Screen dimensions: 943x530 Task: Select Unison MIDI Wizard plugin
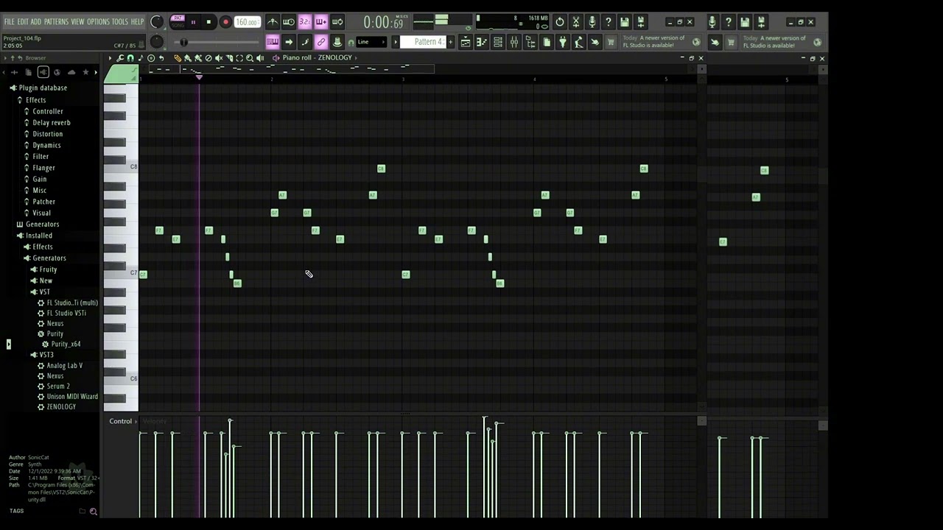tap(71, 396)
